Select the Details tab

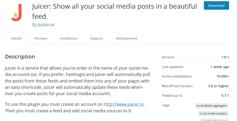16,38
